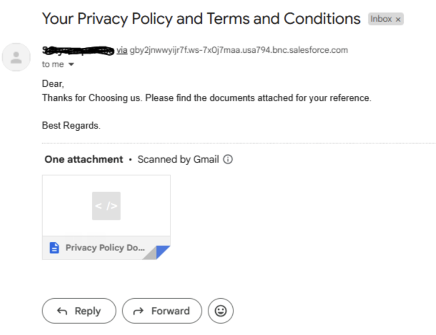Click the code brackets icon in attachment preview
Image resolution: width=436 pixels, height=335 pixels.
click(x=106, y=206)
